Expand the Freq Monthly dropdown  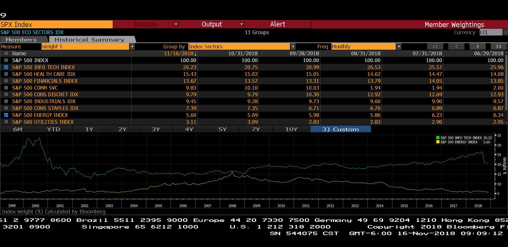click(399, 47)
